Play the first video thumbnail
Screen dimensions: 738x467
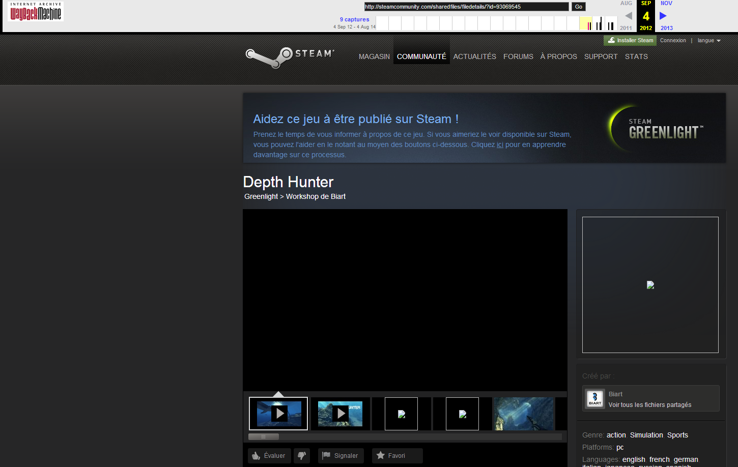[278, 414]
